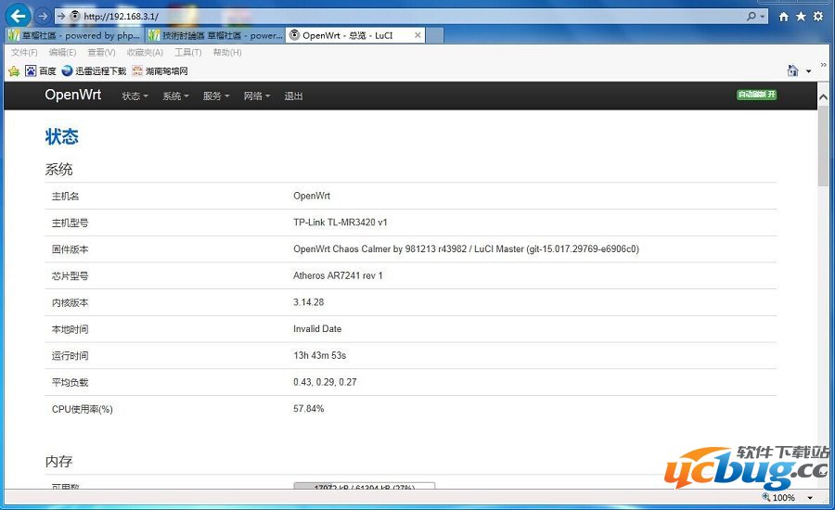Click the add-to-favorites-bar star icon
The image size is (835, 510).
click(x=14, y=70)
